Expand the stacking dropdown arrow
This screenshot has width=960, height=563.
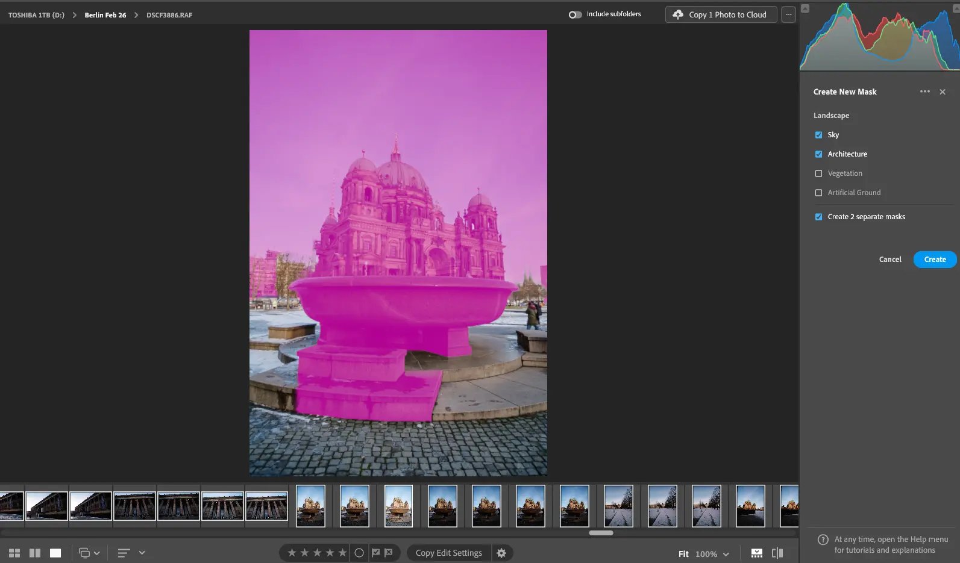pos(96,553)
